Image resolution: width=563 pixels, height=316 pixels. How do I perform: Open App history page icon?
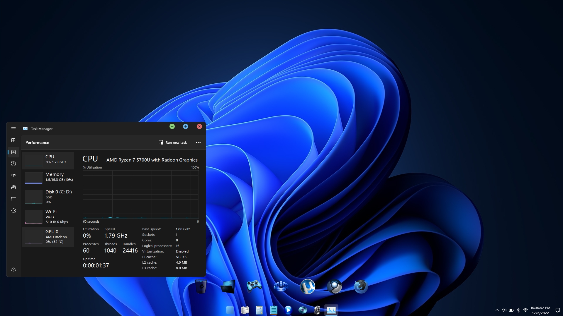click(13, 164)
